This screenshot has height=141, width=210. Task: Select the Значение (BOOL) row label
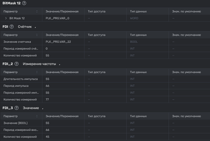click(15, 123)
